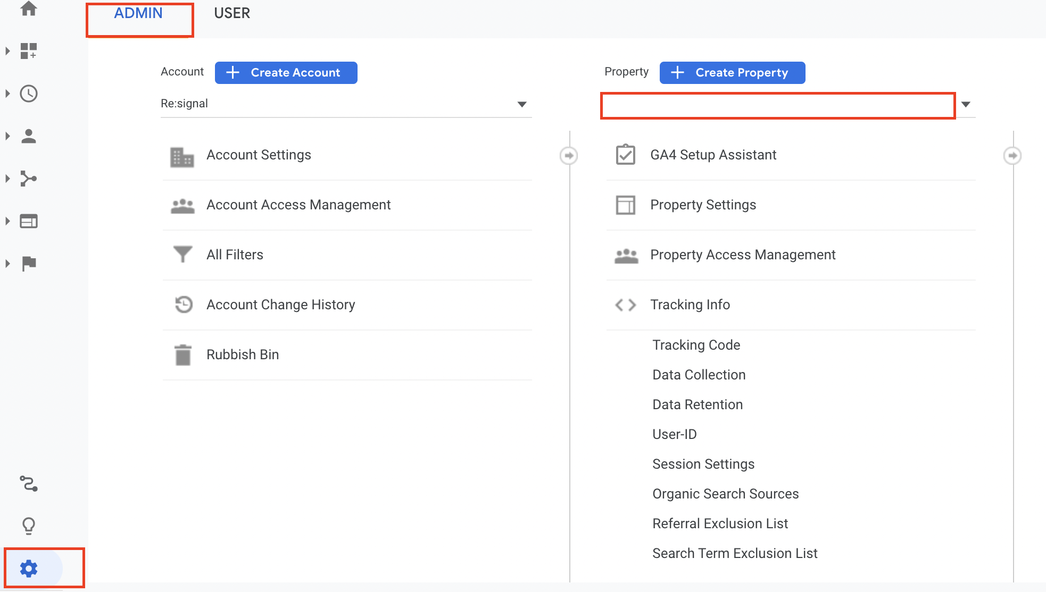Click the All Filters option
The image size is (1046, 592).
[235, 254]
